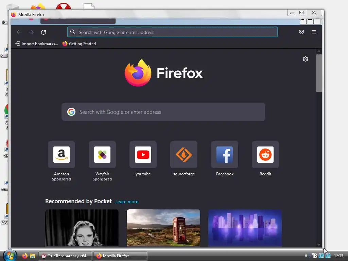Open the Wayfair sponsored shortcut tile
Image resolution: width=348 pixels, height=261 pixels.
(x=102, y=155)
